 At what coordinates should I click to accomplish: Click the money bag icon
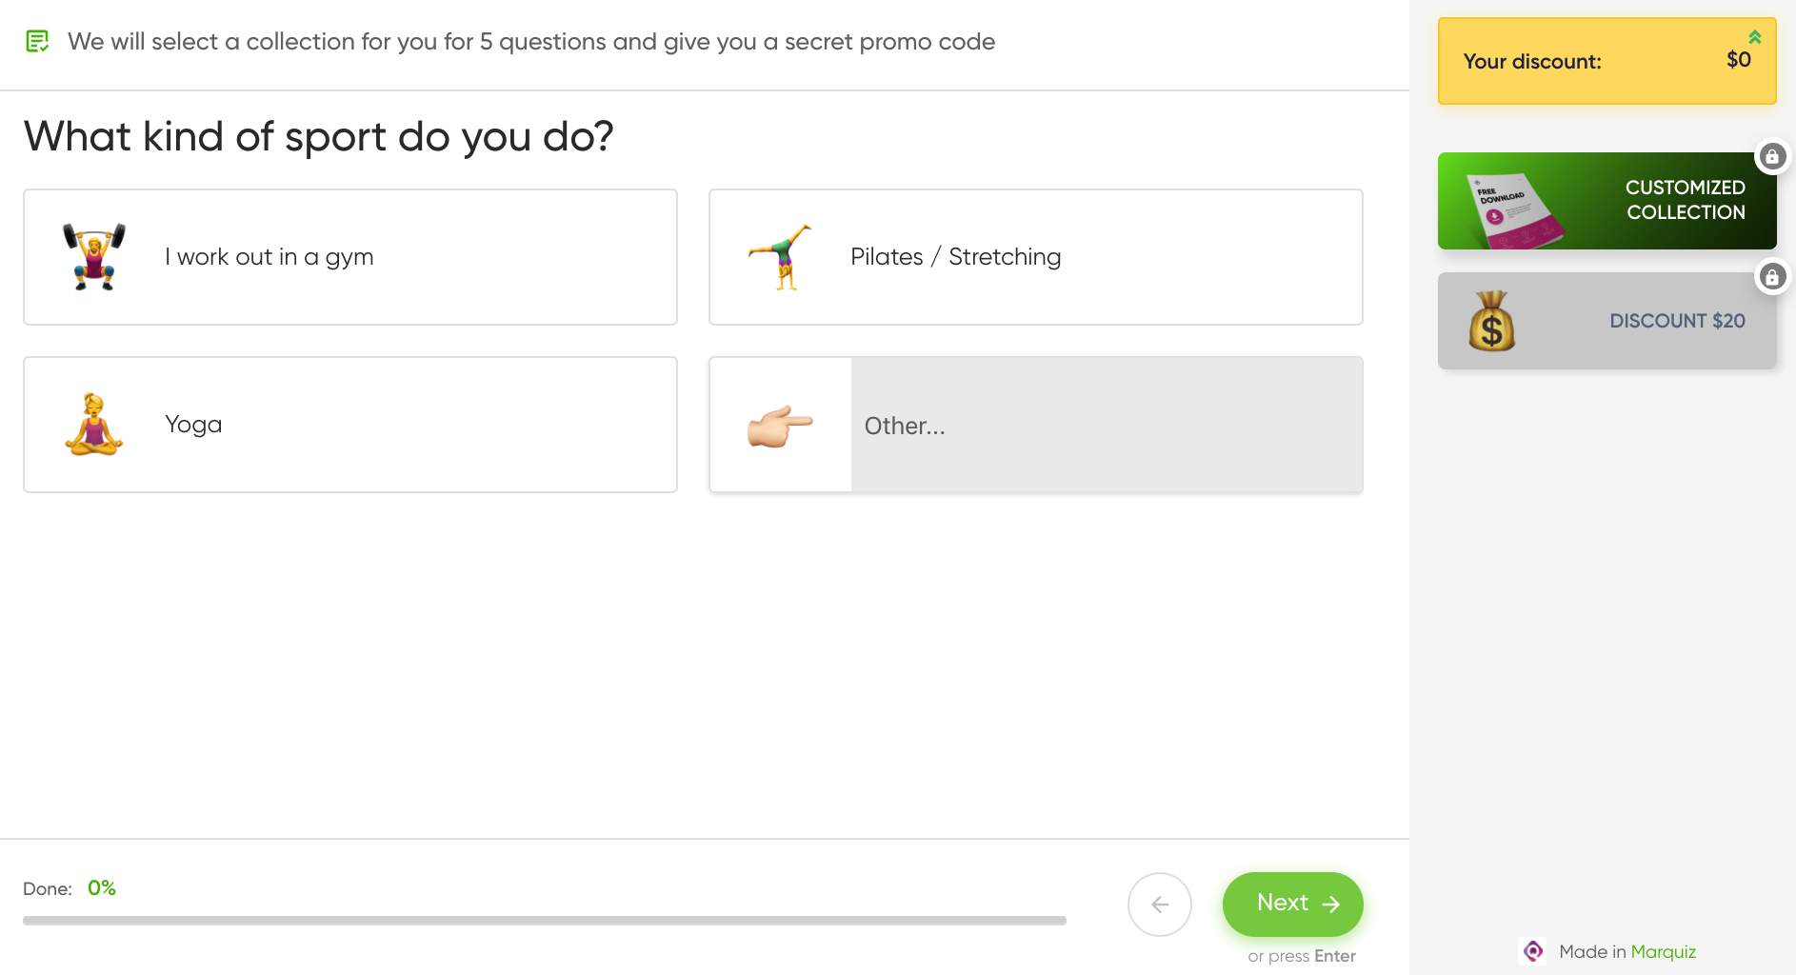(1492, 321)
